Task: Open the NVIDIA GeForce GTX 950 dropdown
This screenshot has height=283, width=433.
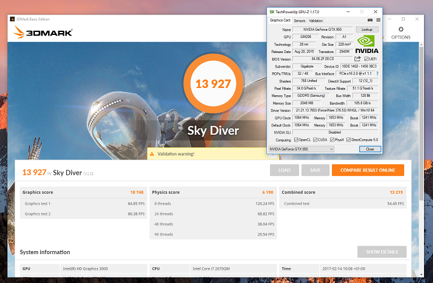Action: point(301,149)
